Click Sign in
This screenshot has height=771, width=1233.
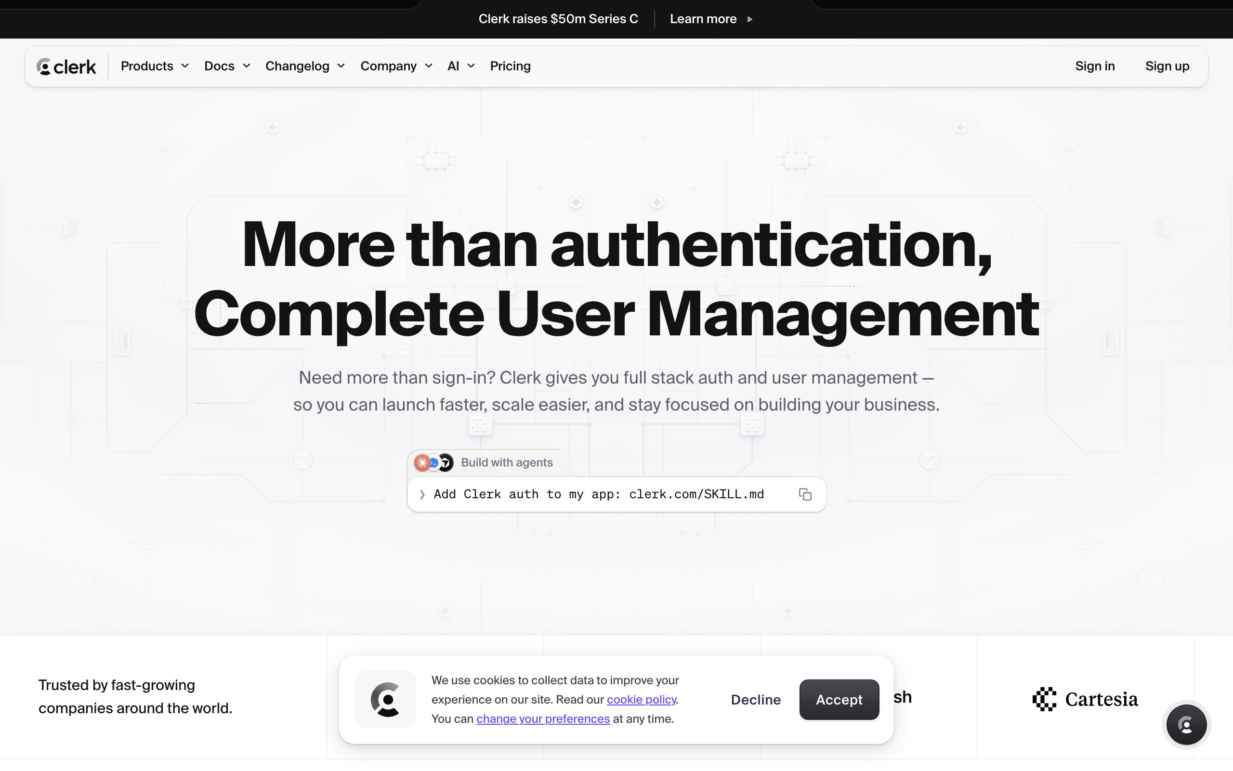(1095, 66)
